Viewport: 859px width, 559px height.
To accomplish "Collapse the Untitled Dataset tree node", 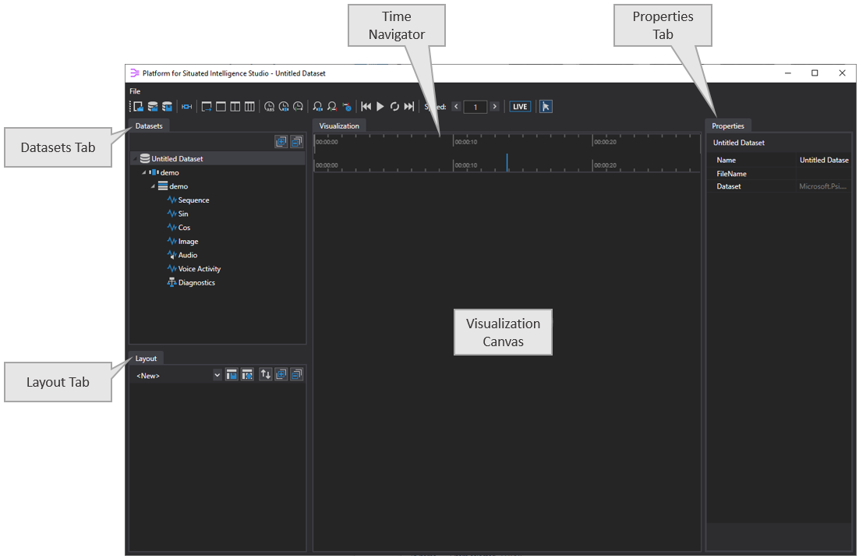I will [x=134, y=158].
